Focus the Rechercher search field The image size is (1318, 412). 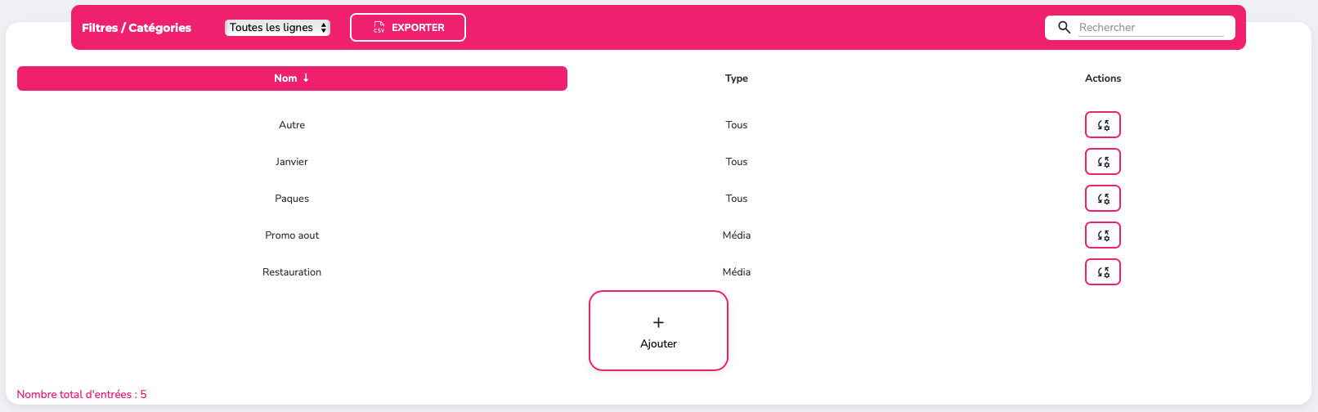1150,27
